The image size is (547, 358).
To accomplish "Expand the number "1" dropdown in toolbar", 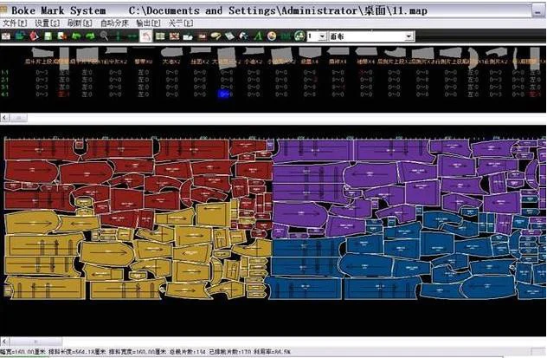I will click(323, 36).
